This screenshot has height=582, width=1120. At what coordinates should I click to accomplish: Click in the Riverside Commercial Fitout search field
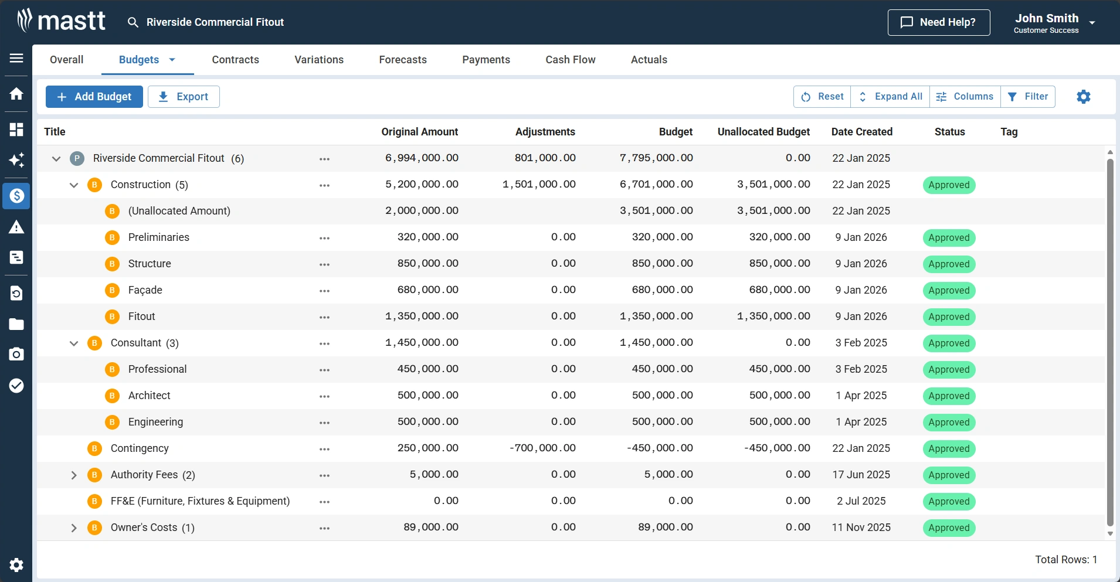[215, 22]
